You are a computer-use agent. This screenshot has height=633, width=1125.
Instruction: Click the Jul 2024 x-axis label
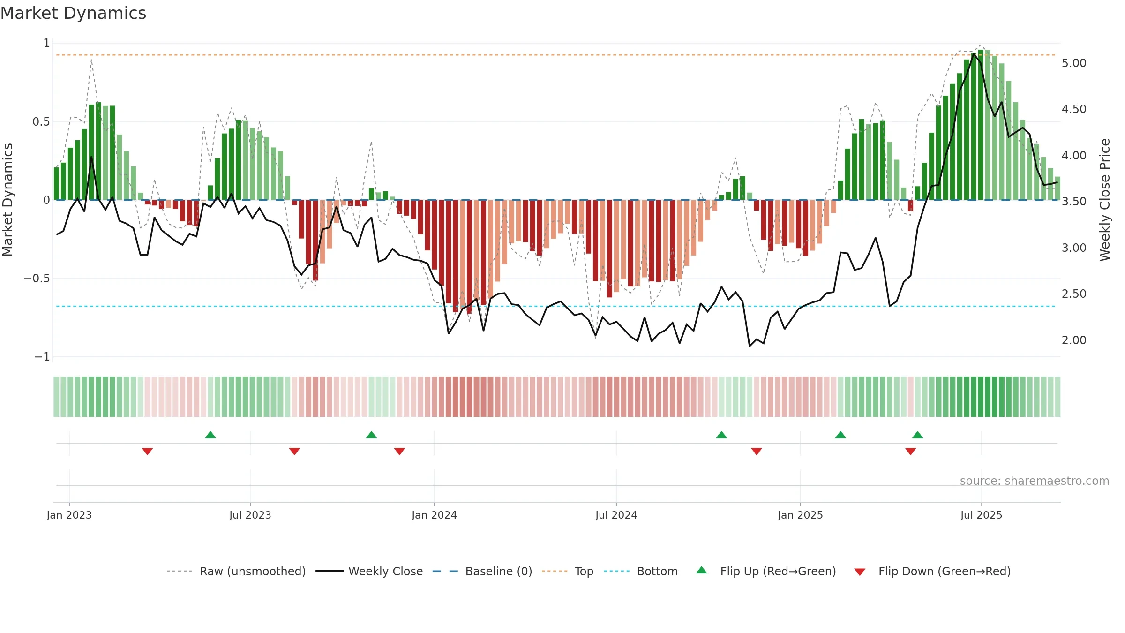[x=616, y=515]
